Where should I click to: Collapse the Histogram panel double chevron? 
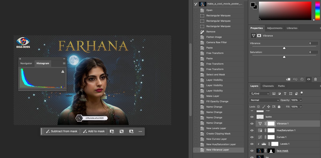(64, 59)
